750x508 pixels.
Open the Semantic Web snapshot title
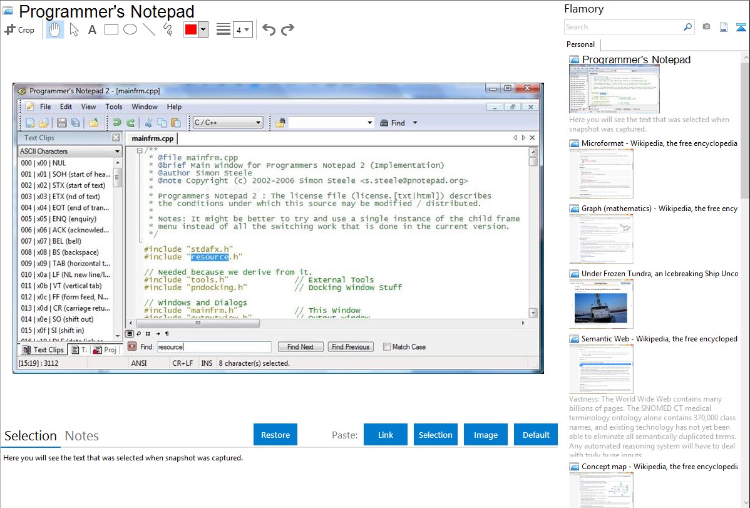point(659,338)
